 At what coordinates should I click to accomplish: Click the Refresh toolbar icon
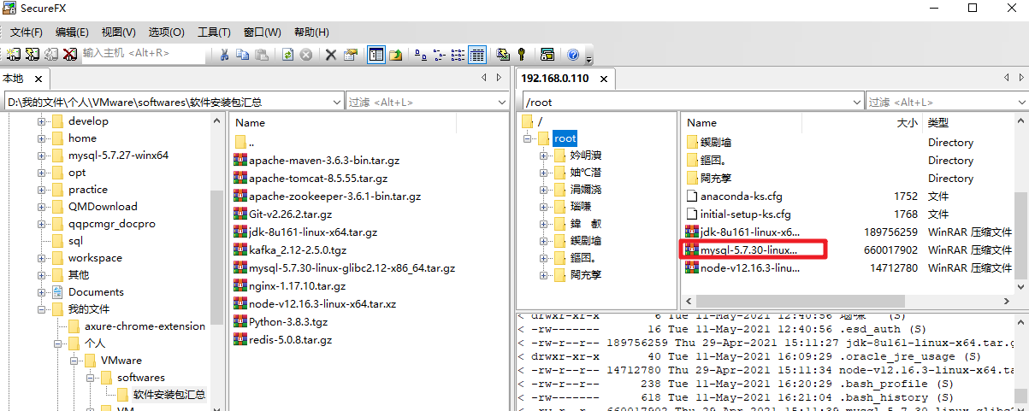pyautogui.click(x=288, y=55)
